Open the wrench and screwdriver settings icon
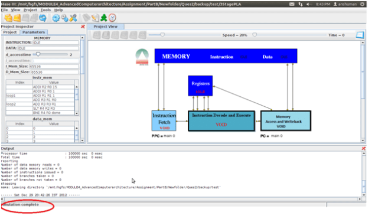Screen dimensions: 375x219 pyautogui.click(x=73, y=18)
